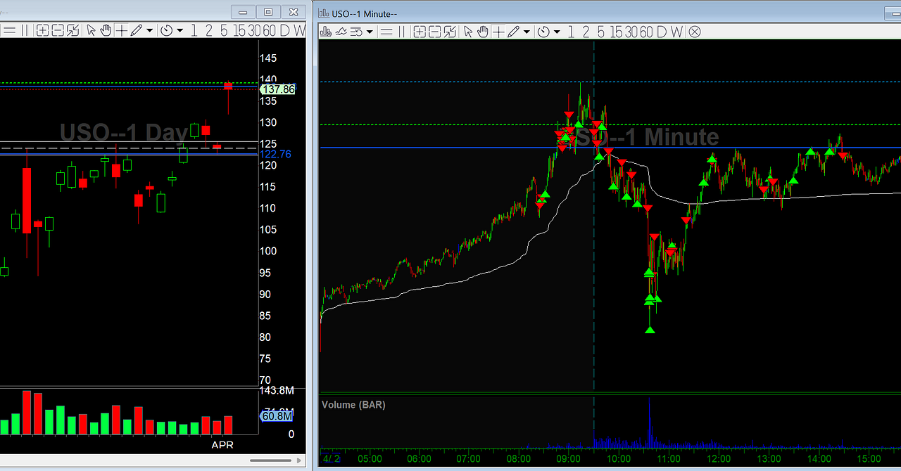The image size is (901, 471).
Task: Click the clock interval icon in Day chart toolbar
Action: point(167,30)
